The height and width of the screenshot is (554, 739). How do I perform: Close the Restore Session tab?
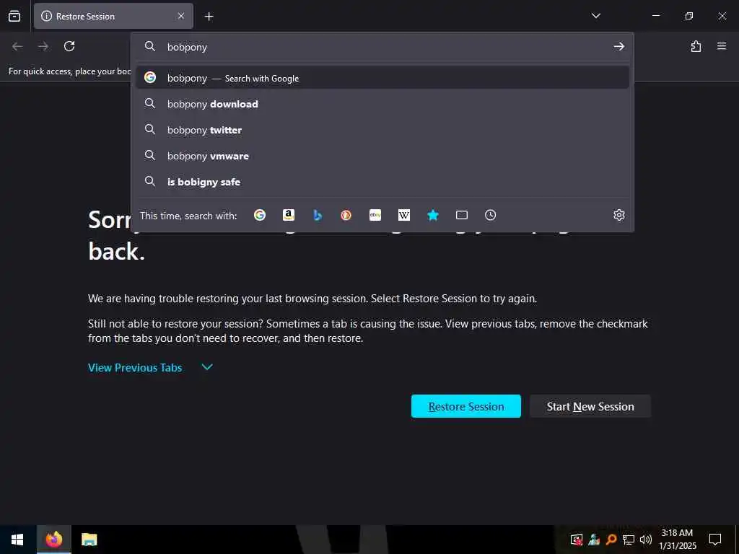point(181,16)
